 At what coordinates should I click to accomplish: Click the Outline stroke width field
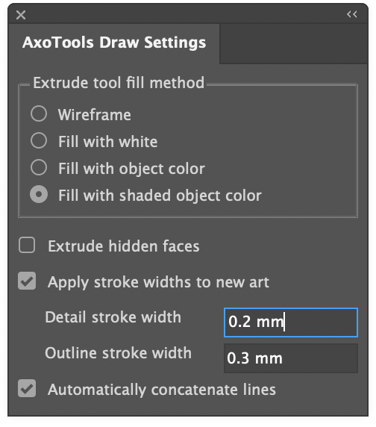click(290, 358)
